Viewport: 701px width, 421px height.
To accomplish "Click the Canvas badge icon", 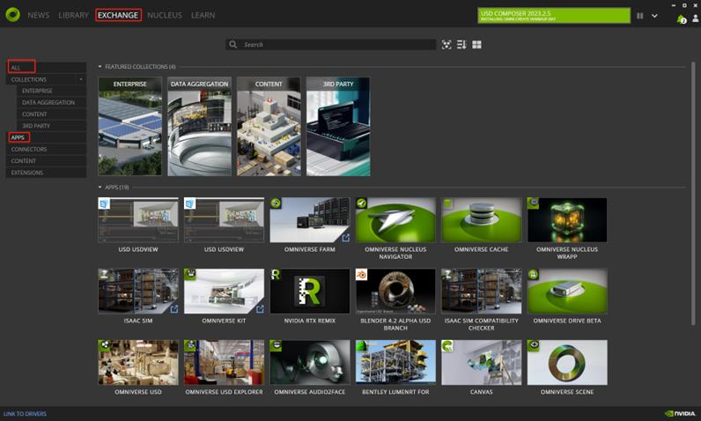I will pos(447,345).
